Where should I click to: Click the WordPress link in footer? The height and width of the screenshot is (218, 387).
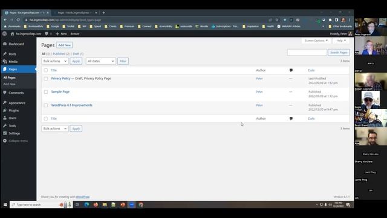83,197
